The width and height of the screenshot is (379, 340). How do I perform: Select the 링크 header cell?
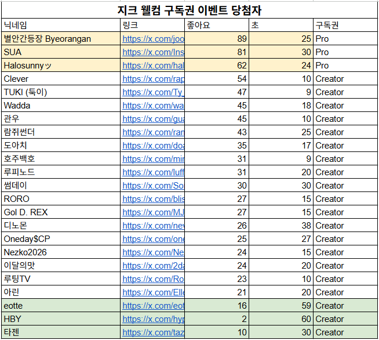(152, 25)
